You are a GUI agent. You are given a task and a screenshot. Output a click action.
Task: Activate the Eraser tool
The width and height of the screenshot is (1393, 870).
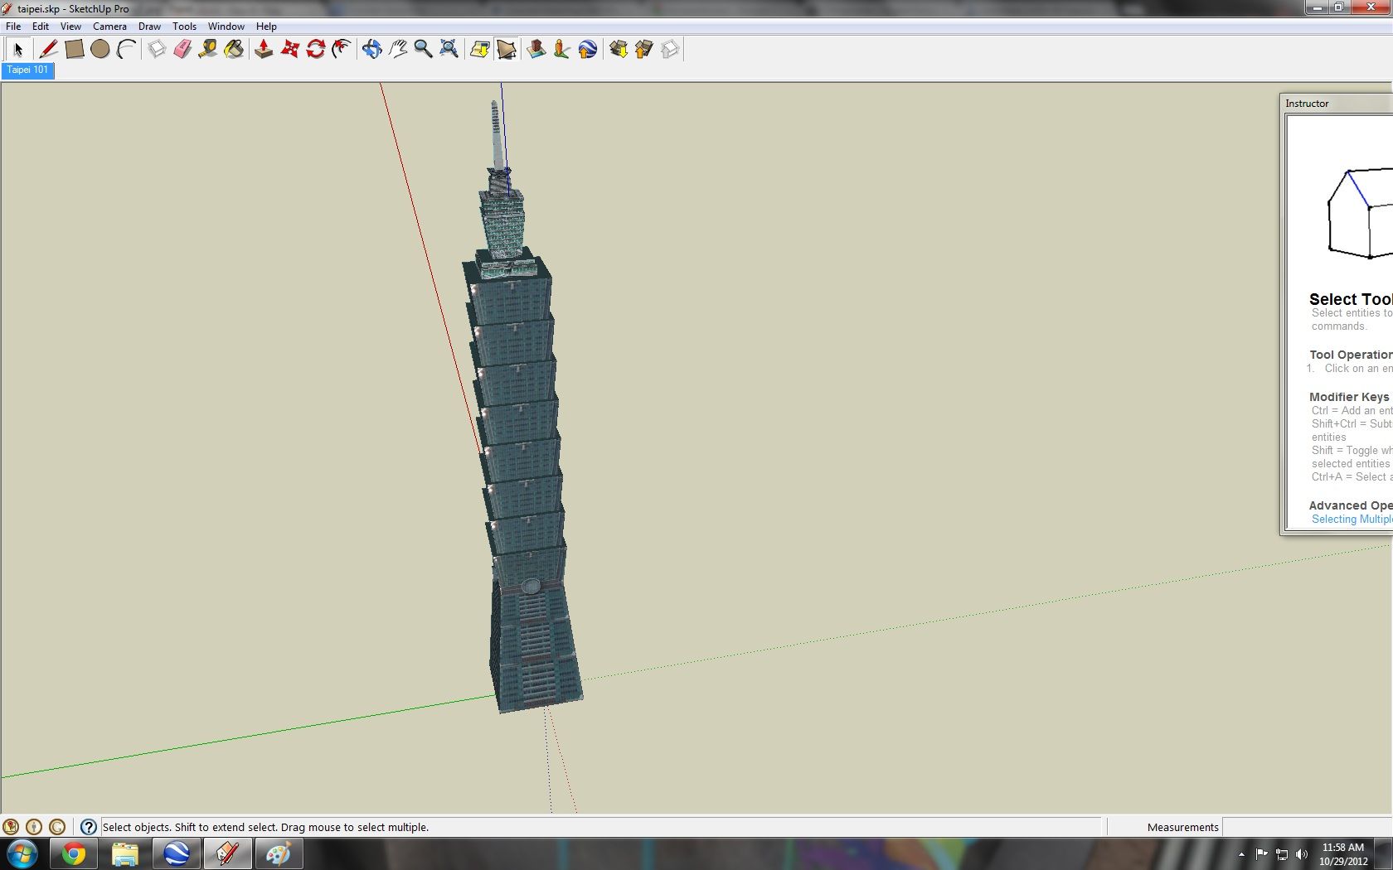(x=182, y=50)
